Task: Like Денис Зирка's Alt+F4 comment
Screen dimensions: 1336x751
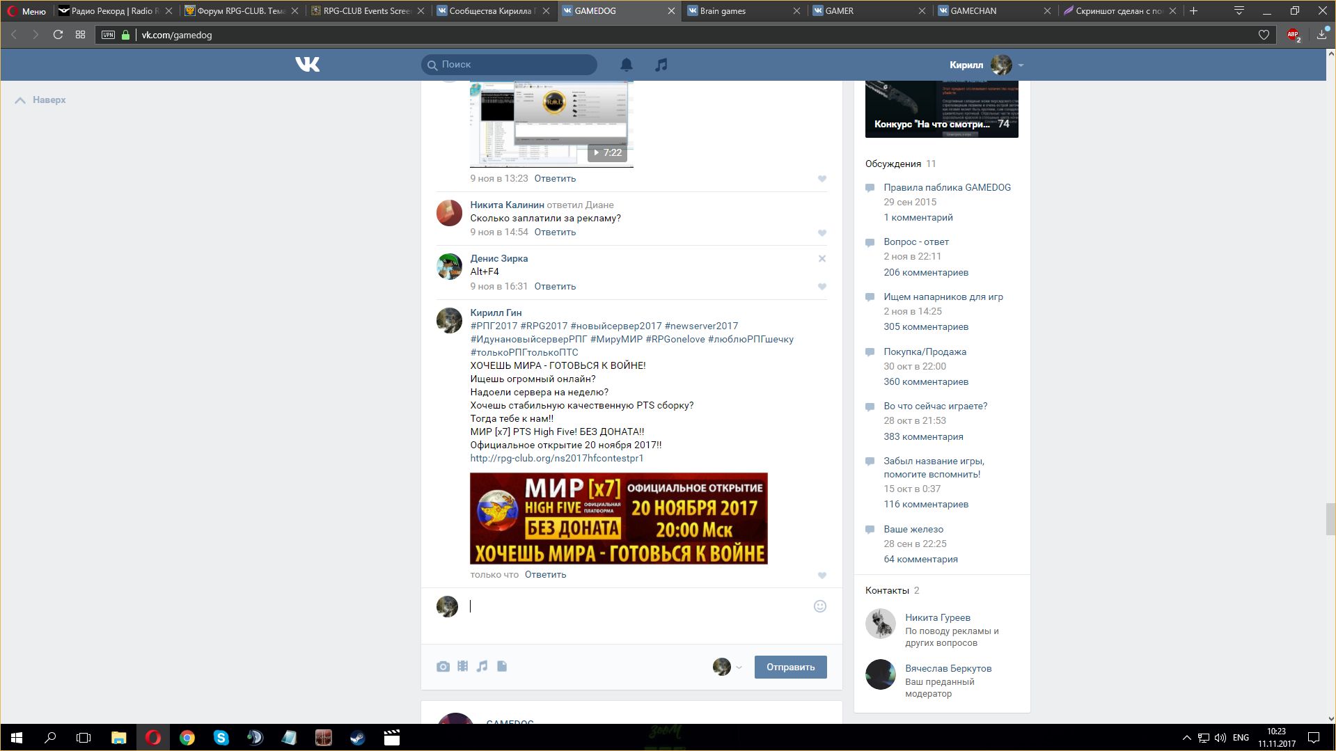Action: pos(822,287)
